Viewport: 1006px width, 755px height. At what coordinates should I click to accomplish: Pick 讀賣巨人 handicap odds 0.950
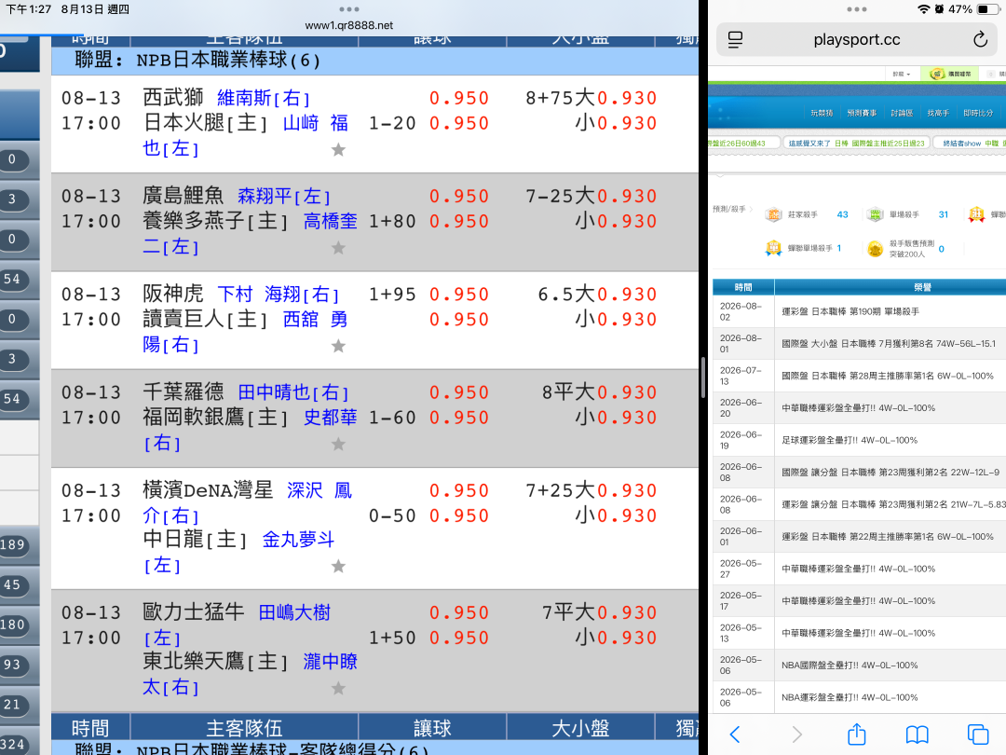point(459,319)
